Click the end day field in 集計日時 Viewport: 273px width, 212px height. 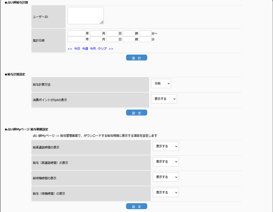(x=112, y=39)
